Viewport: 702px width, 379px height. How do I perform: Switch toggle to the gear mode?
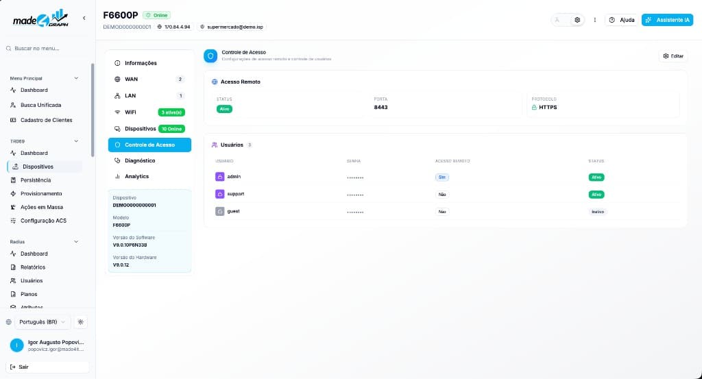pos(577,20)
